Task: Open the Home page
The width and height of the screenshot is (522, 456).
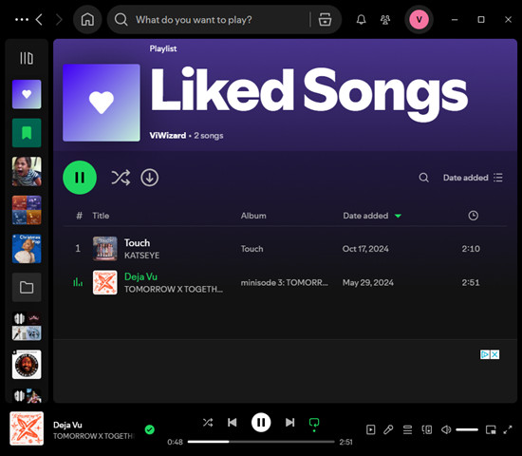Action: [87, 20]
